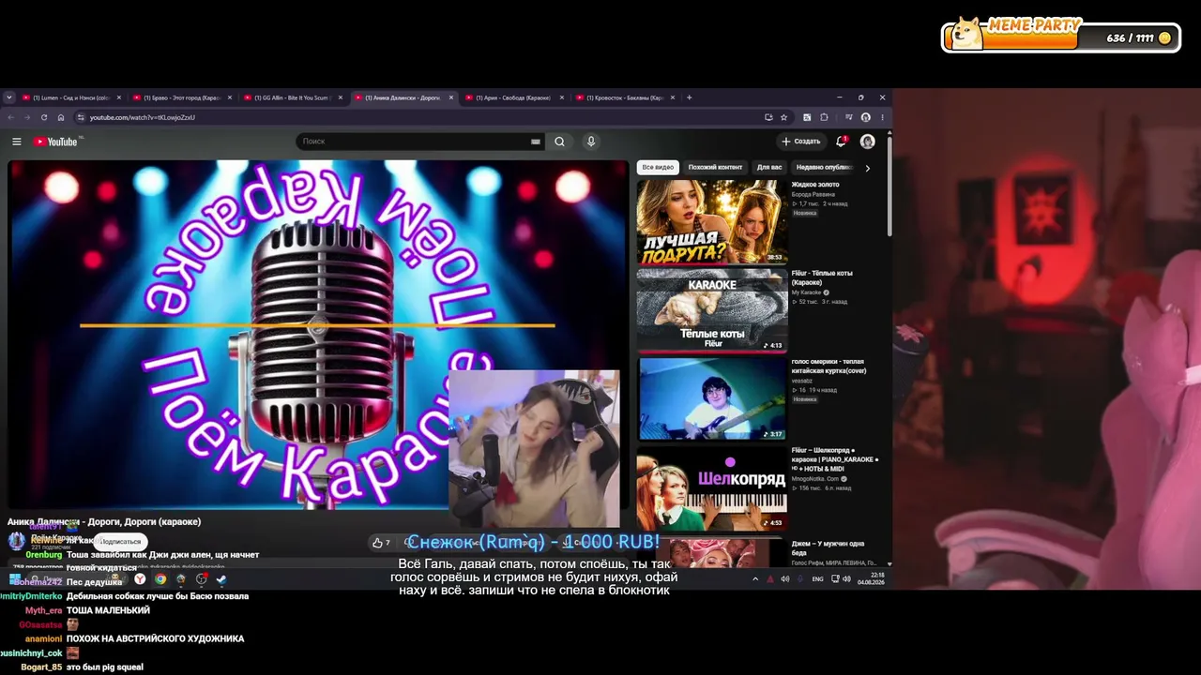Open the YouTube account avatar menu
The image size is (1201, 675).
pyautogui.click(x=868, y=142)
